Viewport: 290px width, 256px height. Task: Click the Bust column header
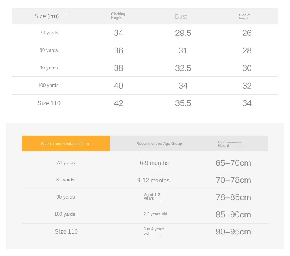coord(181,16)
